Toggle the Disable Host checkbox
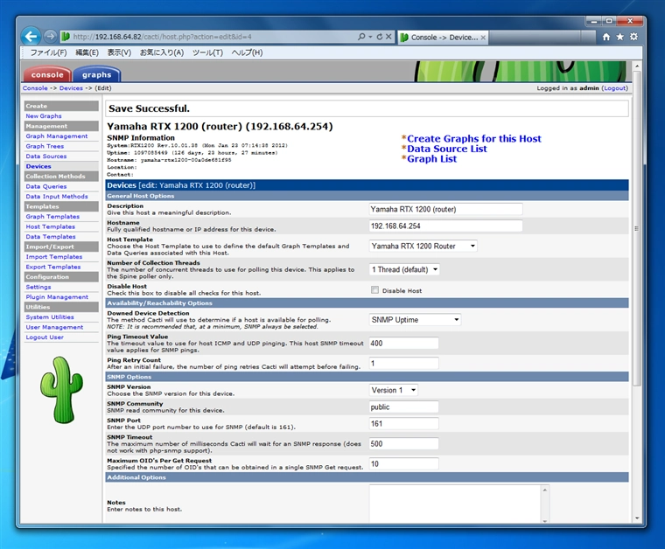Image resolution: width=665 pixels, height=549 pixels. [x=374, y=290]
